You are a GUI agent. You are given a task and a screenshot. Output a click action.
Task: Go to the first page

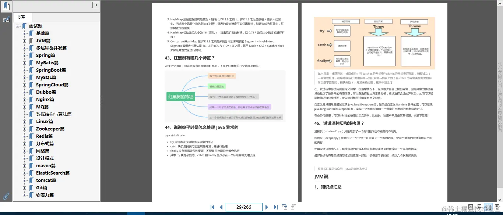[x=212, y=207]
